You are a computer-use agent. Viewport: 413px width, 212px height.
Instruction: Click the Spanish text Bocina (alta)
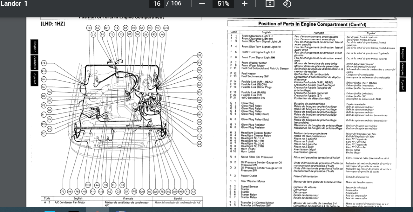353,150
